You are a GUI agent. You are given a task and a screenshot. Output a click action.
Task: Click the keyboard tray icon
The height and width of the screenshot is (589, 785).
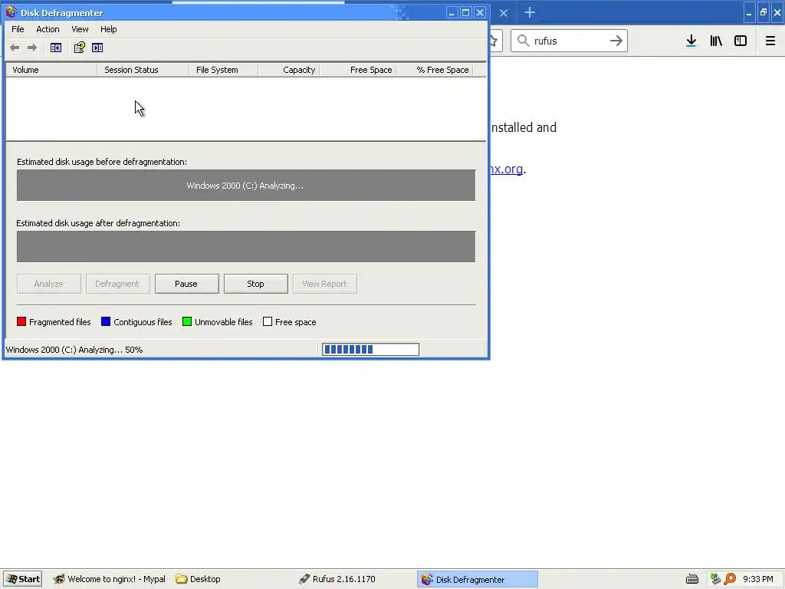692,579
